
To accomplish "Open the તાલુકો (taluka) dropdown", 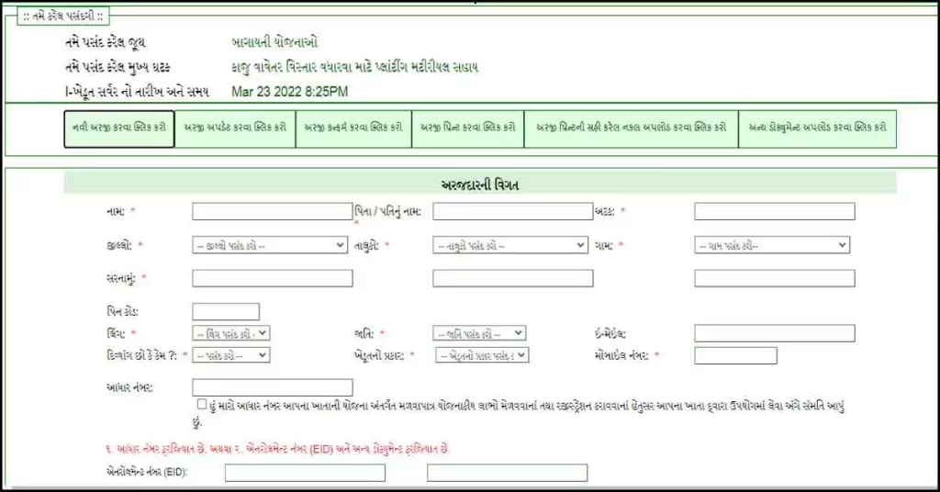I will 509,246.
